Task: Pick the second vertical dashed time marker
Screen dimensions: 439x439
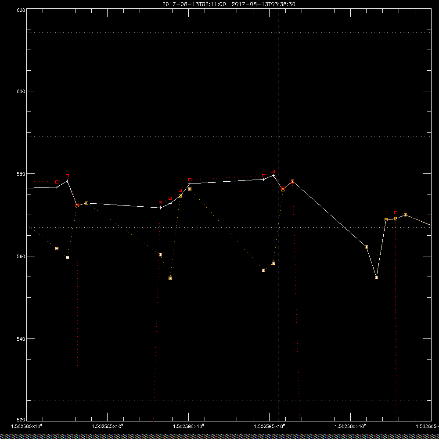Action: [278, 214]
